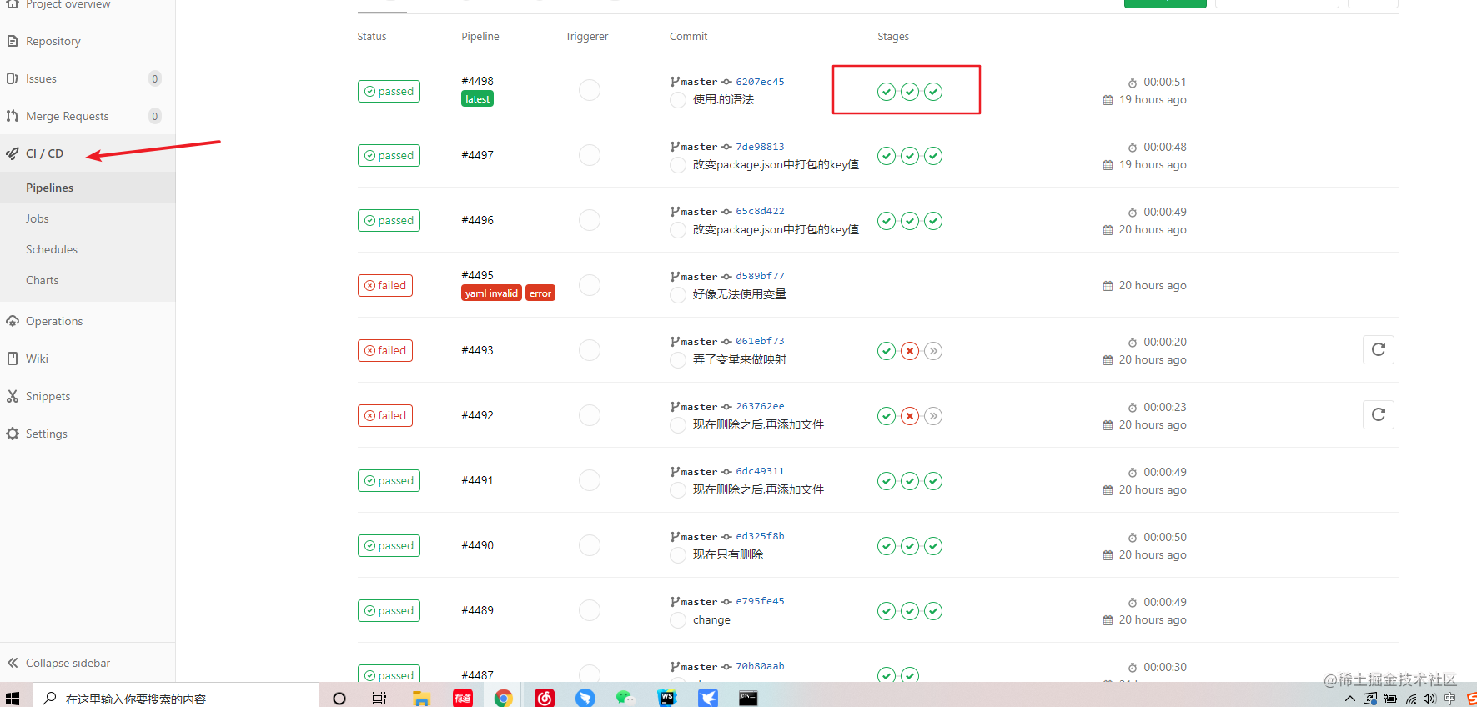Viewport: 1477px width, 707px height.
Task: Click failed status badge for pipeline #4495
Action: tap(385, 285)
